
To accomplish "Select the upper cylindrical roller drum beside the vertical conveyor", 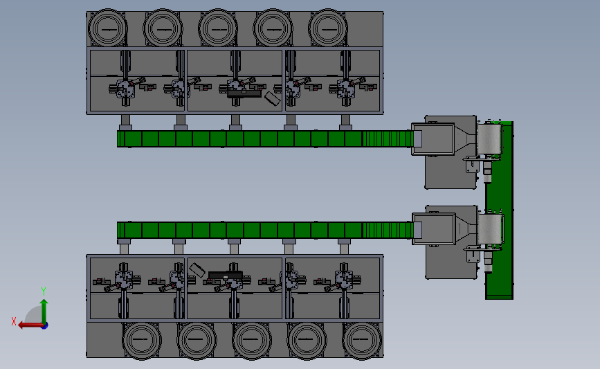I will pyautogui.click(x=489, y=138).
